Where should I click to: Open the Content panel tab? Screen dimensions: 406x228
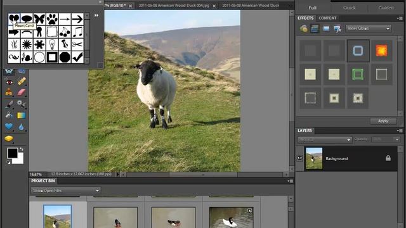[327, 18]
